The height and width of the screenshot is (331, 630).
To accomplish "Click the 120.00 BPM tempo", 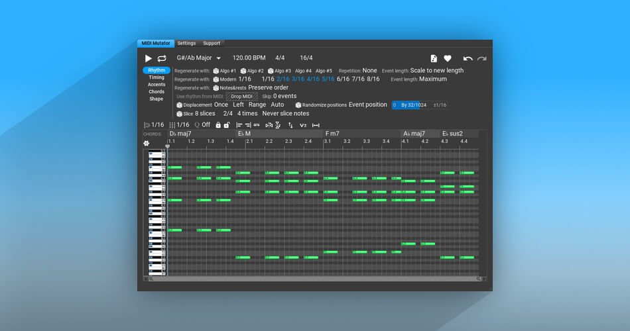I will pos(249,58).
